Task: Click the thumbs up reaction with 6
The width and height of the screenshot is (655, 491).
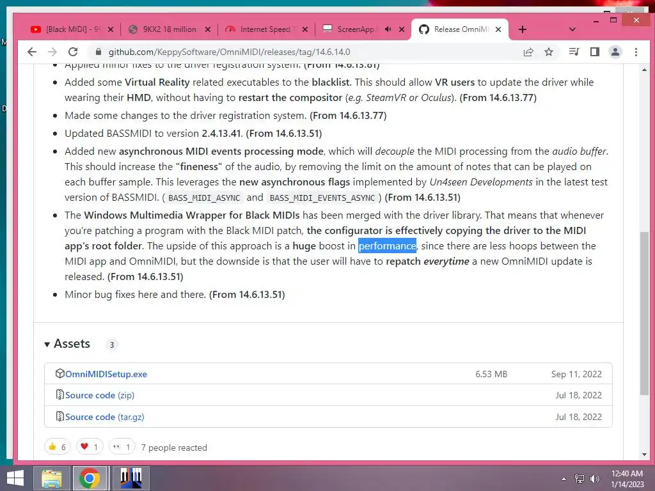Action: pos(58,447)
